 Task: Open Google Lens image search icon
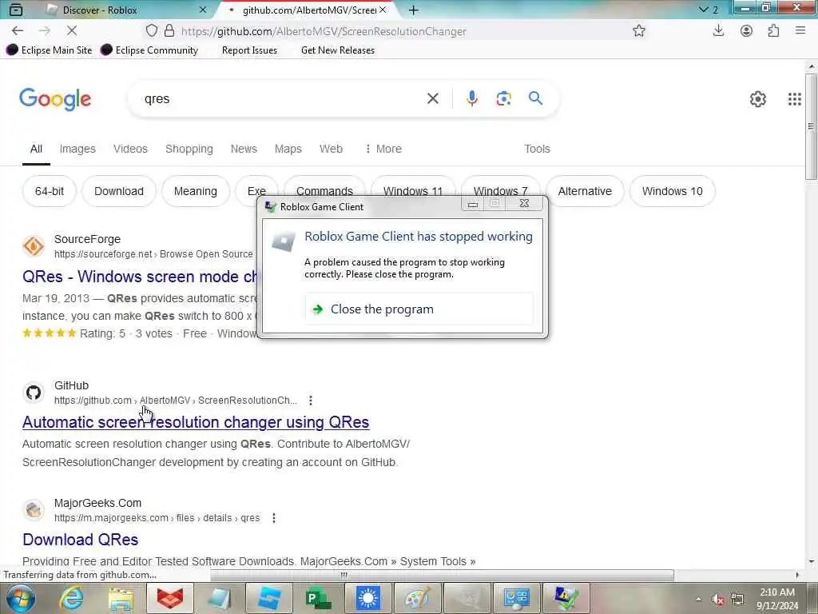pyautogui.click(x=503, y=98)
